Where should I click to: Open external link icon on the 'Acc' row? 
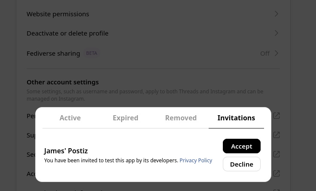[x=276, y=173]
